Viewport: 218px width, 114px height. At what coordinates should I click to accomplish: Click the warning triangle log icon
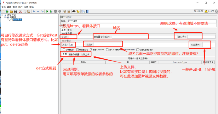206,11
